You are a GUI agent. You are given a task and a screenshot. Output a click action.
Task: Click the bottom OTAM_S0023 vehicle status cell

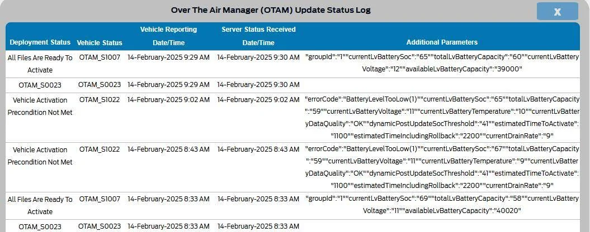tap(100, 226)
